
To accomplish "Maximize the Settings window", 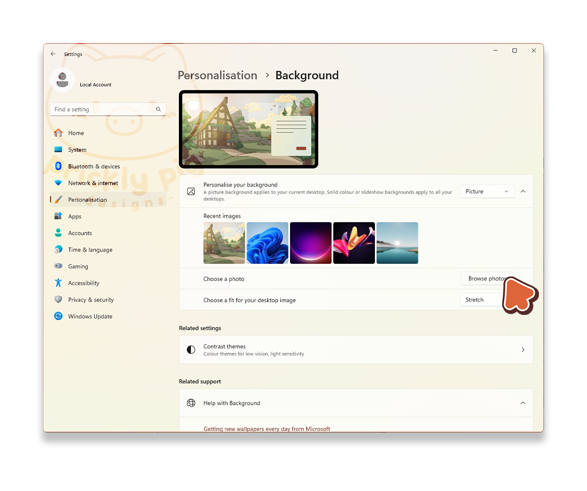I will (515, 50).
